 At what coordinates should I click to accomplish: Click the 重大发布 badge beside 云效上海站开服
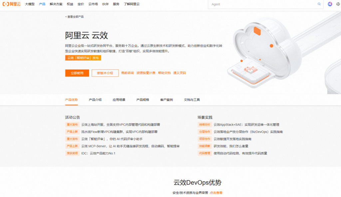coord(72,124)
